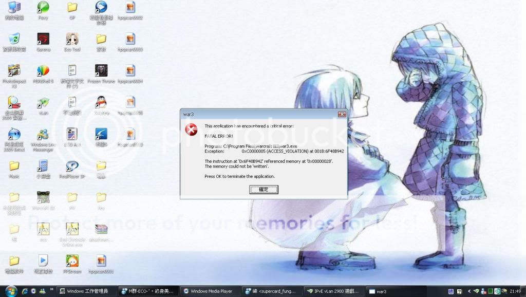Open the Music folder on the desktop
526x297 pixels.
click(x=14, y=166)
